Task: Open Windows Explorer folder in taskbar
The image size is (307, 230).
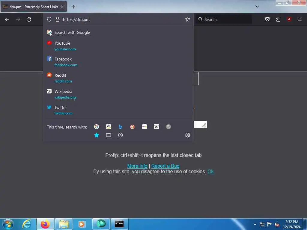Action: tap(64, 224)
